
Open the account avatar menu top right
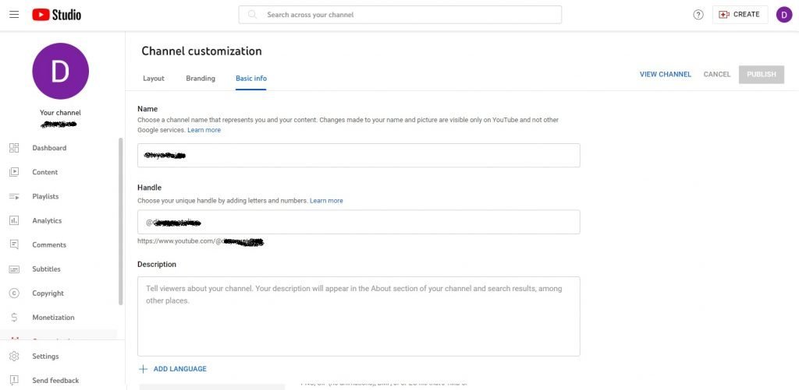pos(783,15)
